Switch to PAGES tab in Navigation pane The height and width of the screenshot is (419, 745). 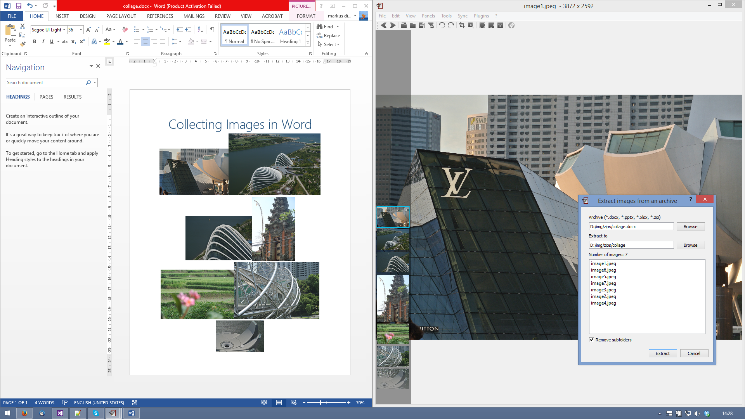tap(46, 97)
